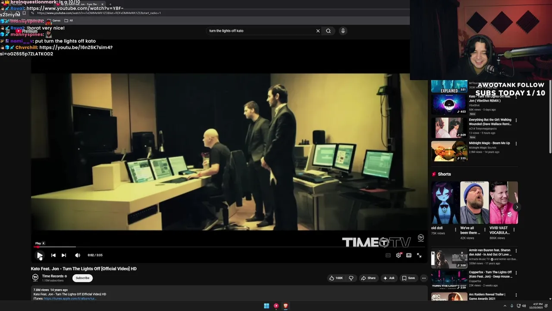Screen dimensions: 552x311
Task: Open options for VibeShot REMIX video
Action: pyautogui.click(x=516, y=98)
